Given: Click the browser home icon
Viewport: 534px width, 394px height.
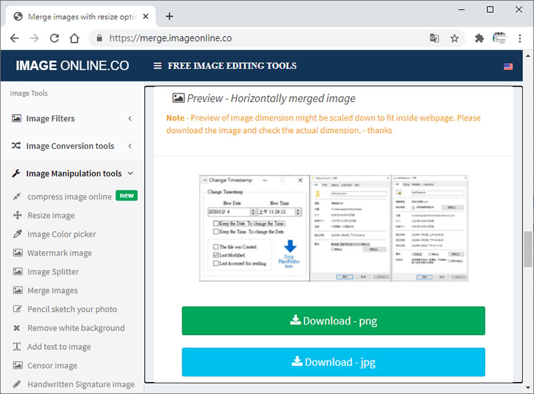Looking at the screenshot, I should tap(75, 38).
